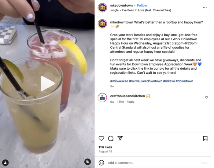
Task: Click the #downtown hashtag
Action: pyautogui.click(x=184, y=81)
